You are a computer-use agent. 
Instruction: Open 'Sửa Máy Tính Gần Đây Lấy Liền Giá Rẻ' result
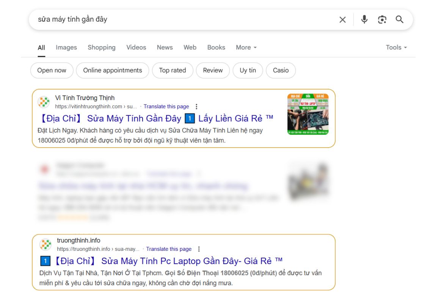(x=156, y=118)
